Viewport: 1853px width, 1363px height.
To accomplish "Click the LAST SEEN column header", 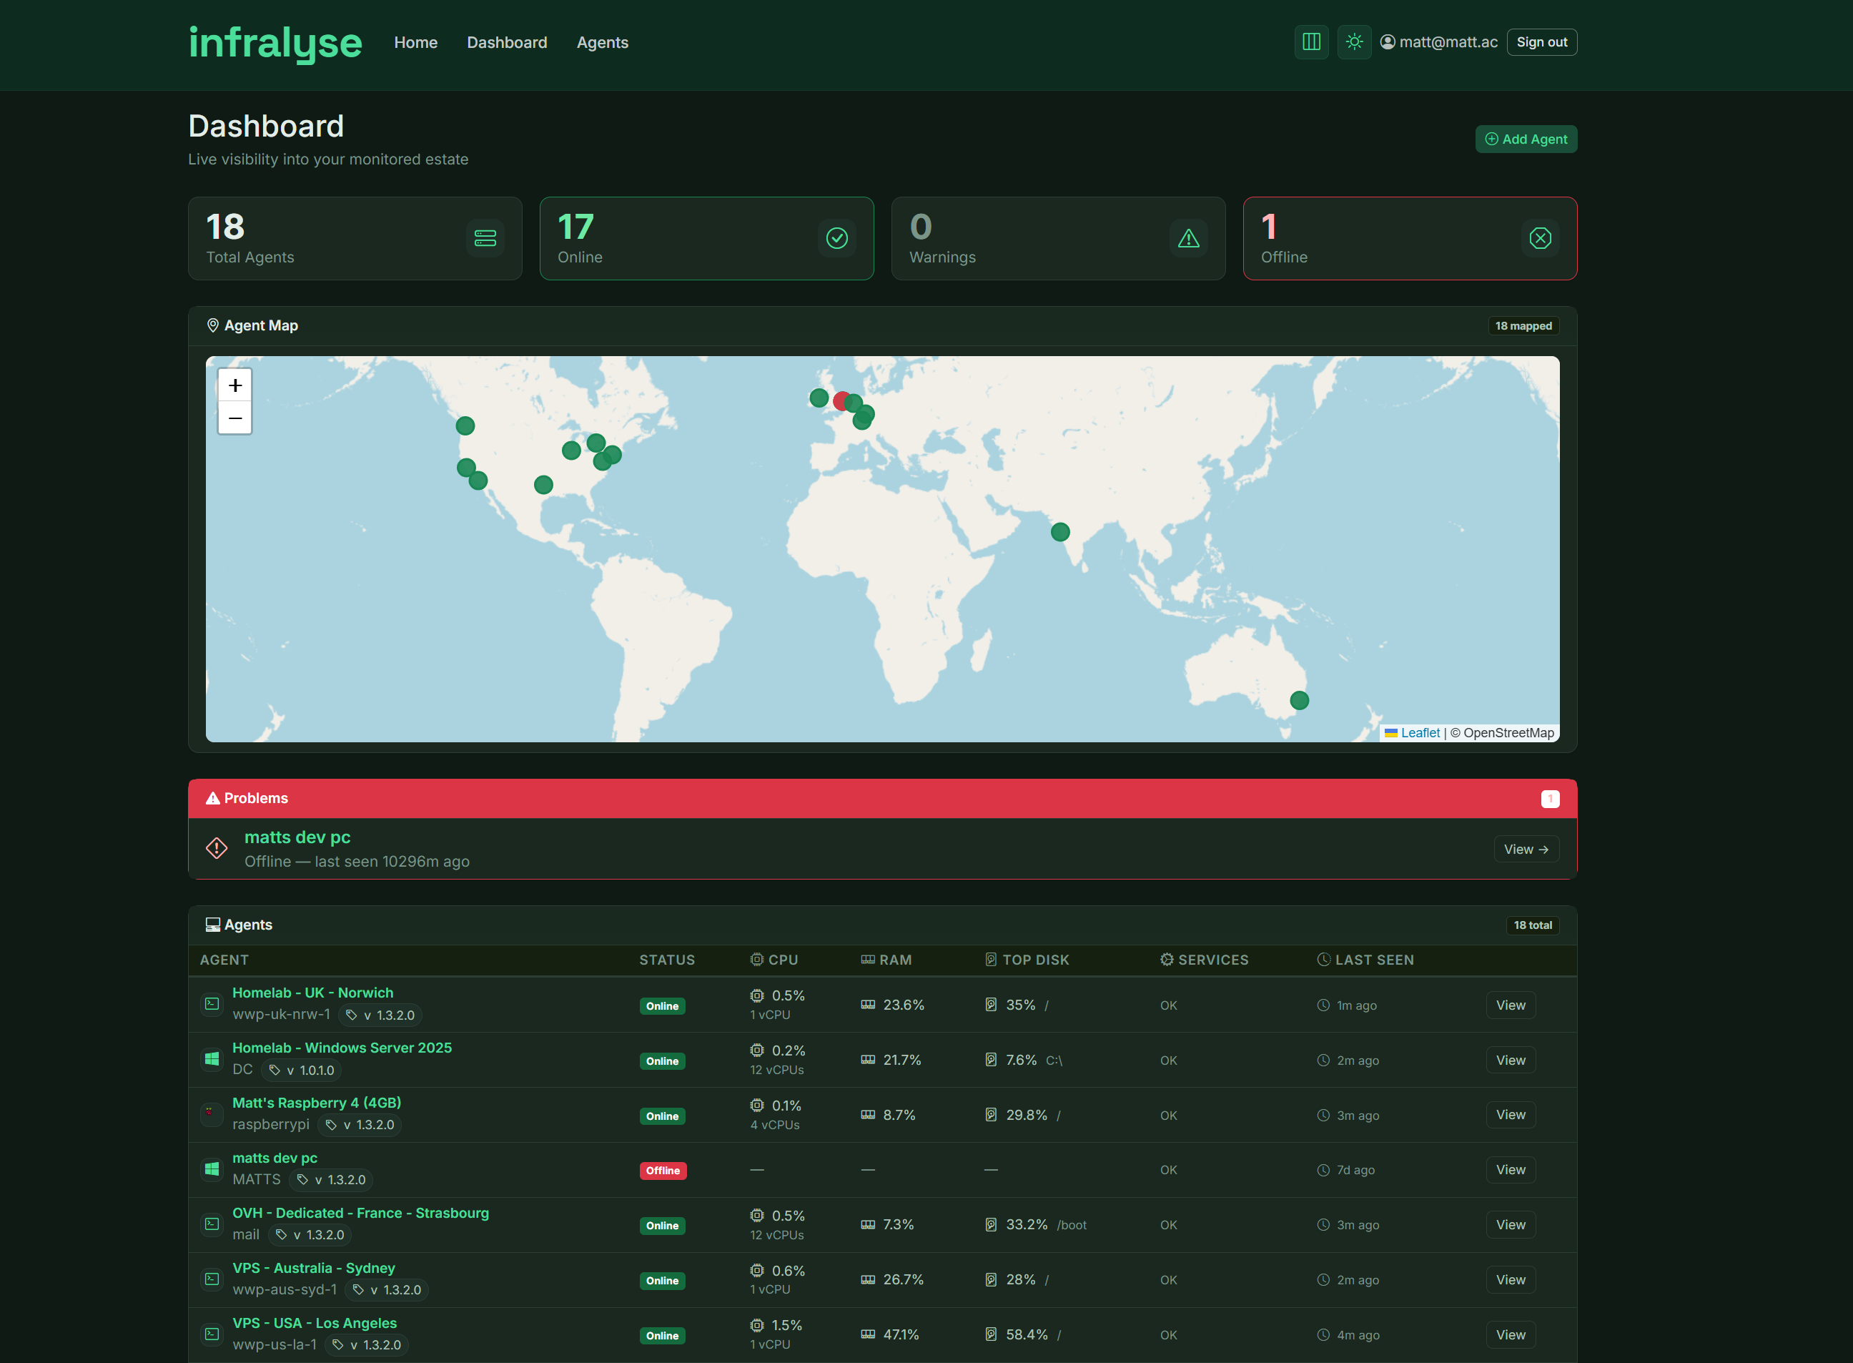I will (x=1365, y=960).
